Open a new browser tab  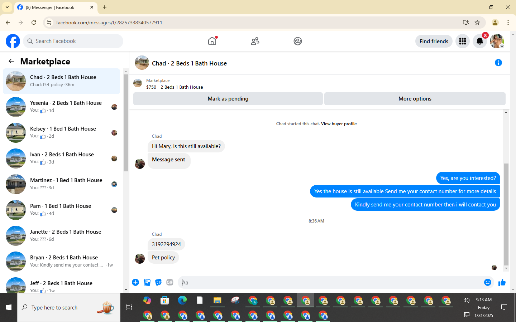(x=105, y=7)
